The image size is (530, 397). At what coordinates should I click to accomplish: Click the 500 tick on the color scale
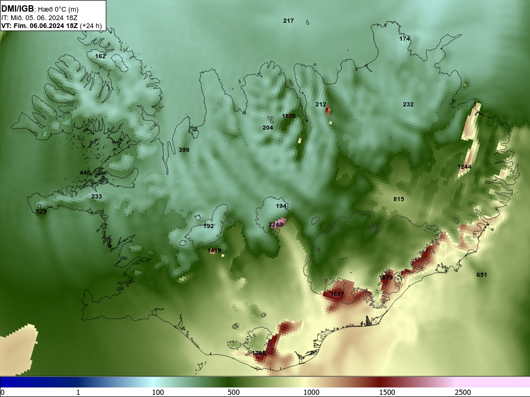click(x=234, y=392)
